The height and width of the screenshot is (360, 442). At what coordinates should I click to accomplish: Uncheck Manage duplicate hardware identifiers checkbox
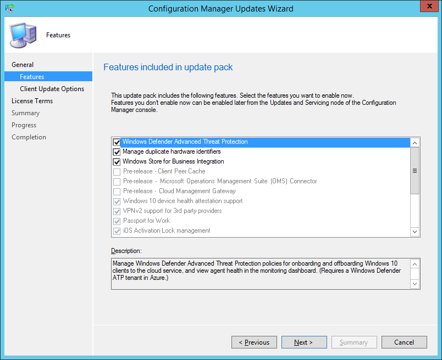(x=117, y=152)
